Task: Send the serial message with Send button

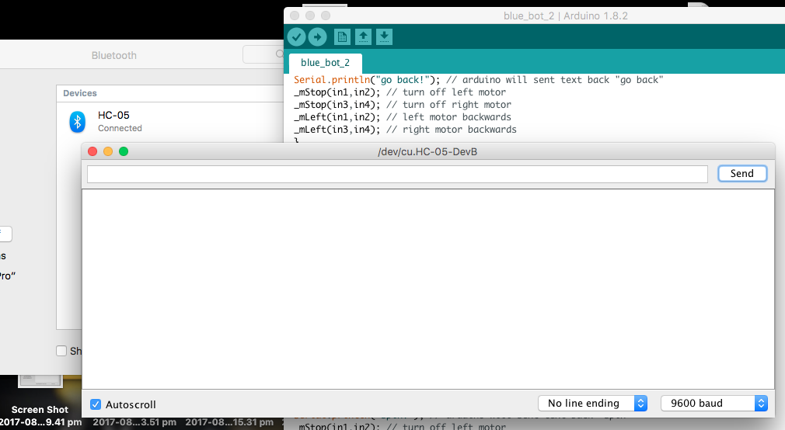Action: [742, 174]
